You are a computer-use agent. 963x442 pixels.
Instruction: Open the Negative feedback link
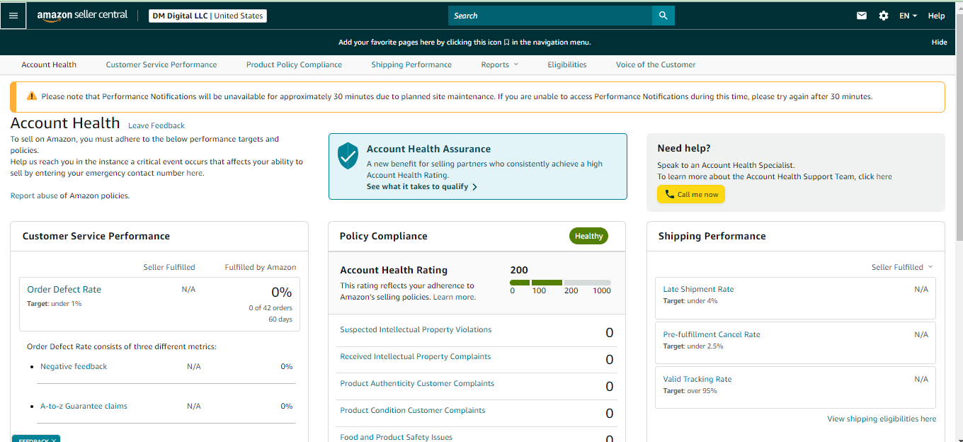(x=74, y=366)
